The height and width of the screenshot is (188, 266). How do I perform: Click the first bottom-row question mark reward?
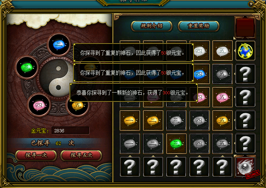point(130,167)
